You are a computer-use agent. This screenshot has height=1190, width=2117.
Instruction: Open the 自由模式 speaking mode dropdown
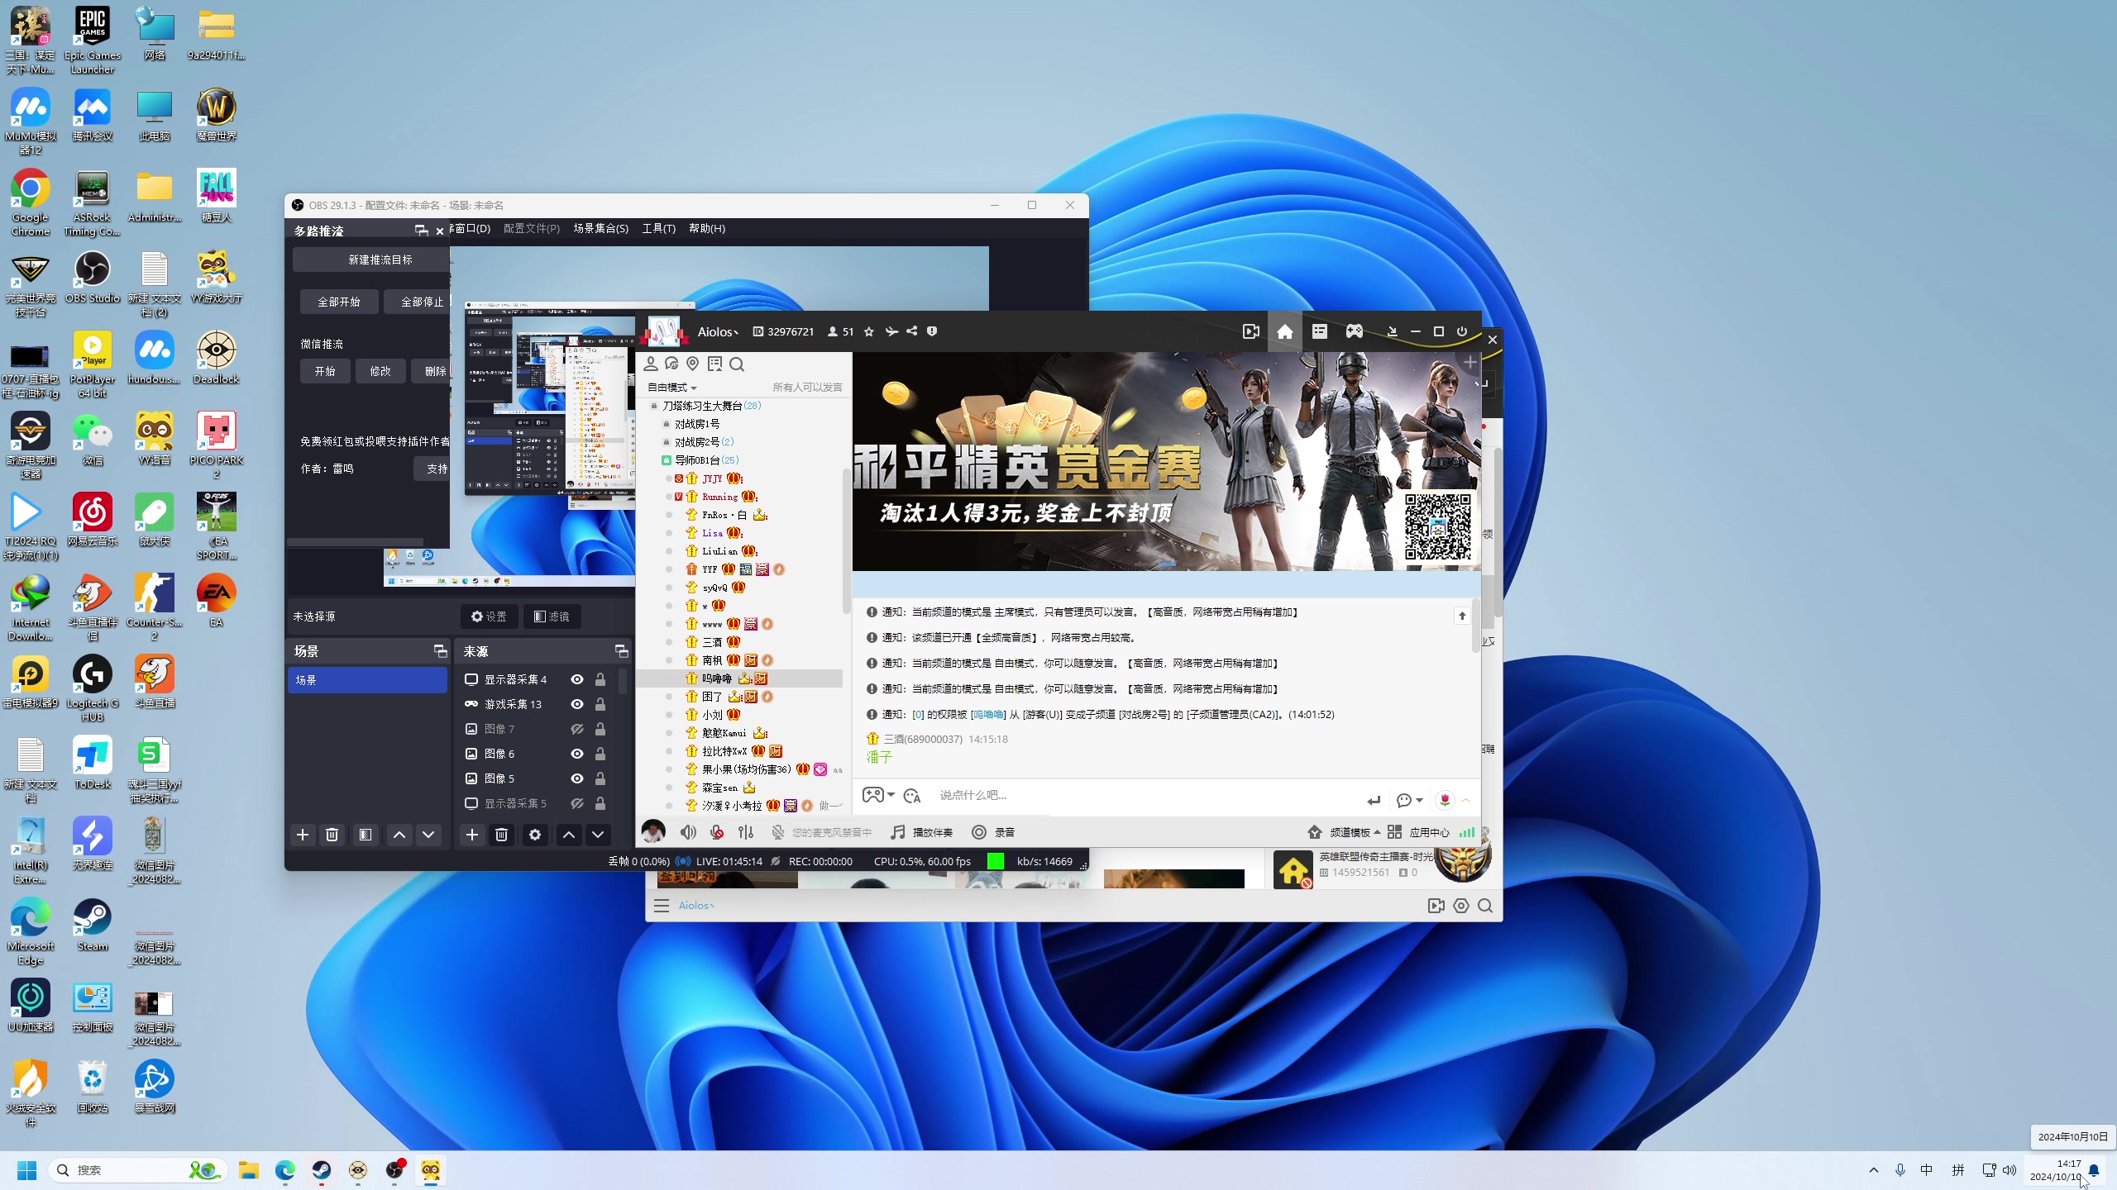(x=672, y=388)
